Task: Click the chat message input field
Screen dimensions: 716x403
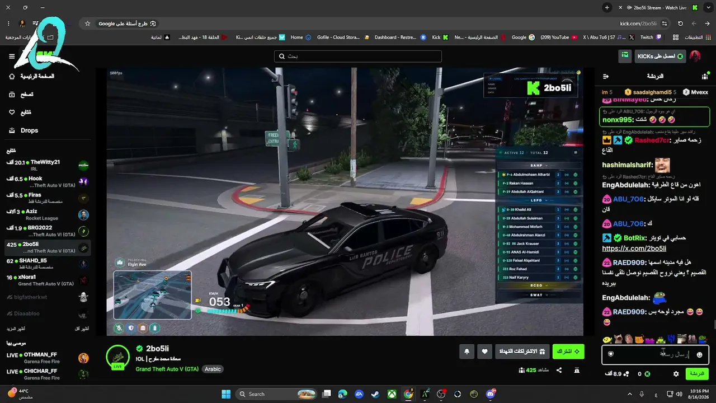Action: pyautogui.click(x=655, y=354)
